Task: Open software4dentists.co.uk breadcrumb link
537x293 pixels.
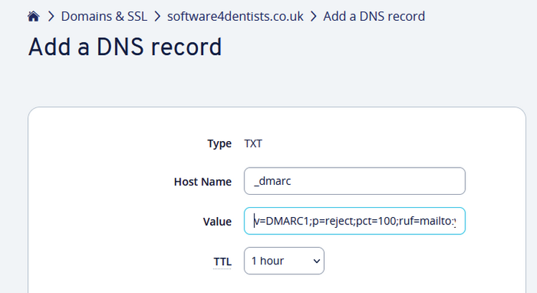Action: 235,16
